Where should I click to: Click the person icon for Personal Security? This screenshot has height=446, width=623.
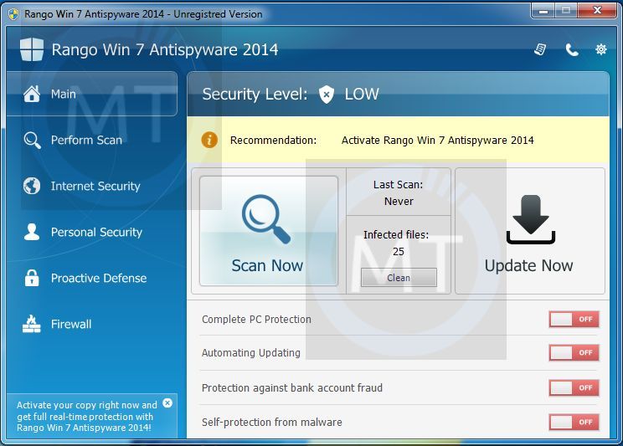32,232
